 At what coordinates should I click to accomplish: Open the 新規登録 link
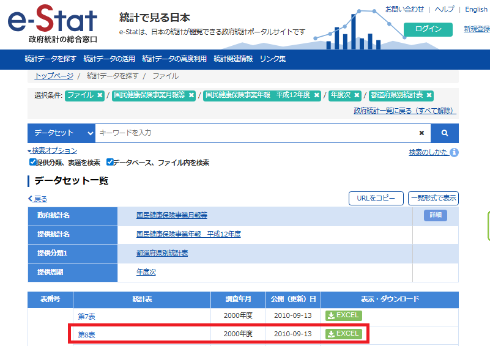(x=477, y=29)
